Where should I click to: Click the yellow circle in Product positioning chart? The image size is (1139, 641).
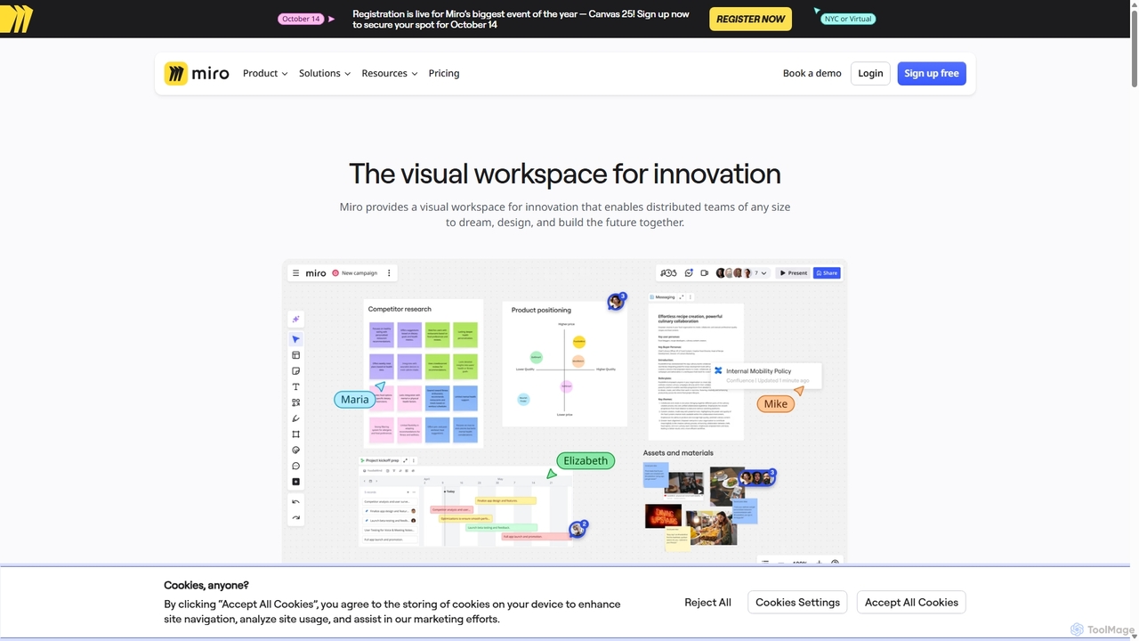(579, 342)
